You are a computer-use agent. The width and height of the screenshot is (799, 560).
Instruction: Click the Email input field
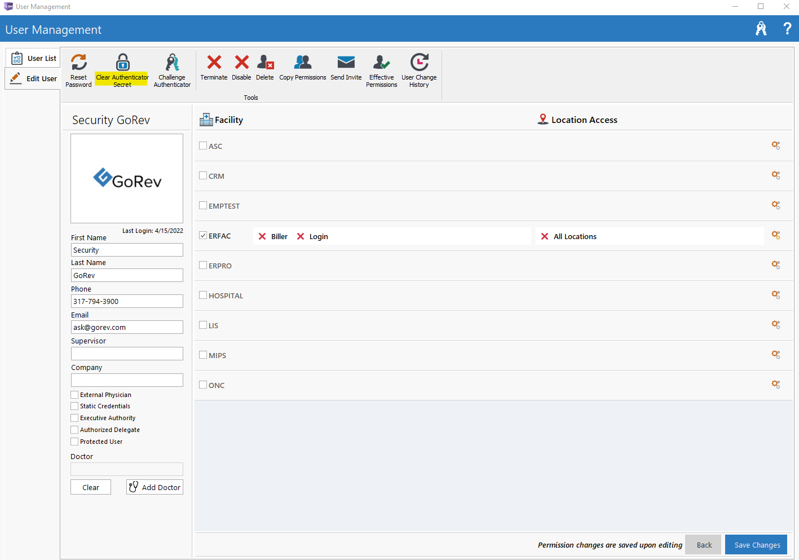point(127,327)
